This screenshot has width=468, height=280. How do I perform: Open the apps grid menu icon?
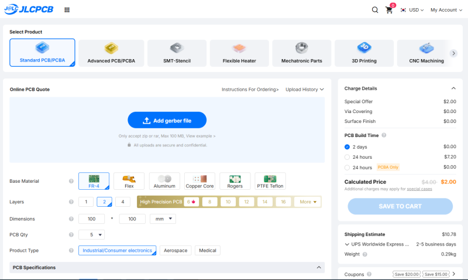(x=67, y=10)
